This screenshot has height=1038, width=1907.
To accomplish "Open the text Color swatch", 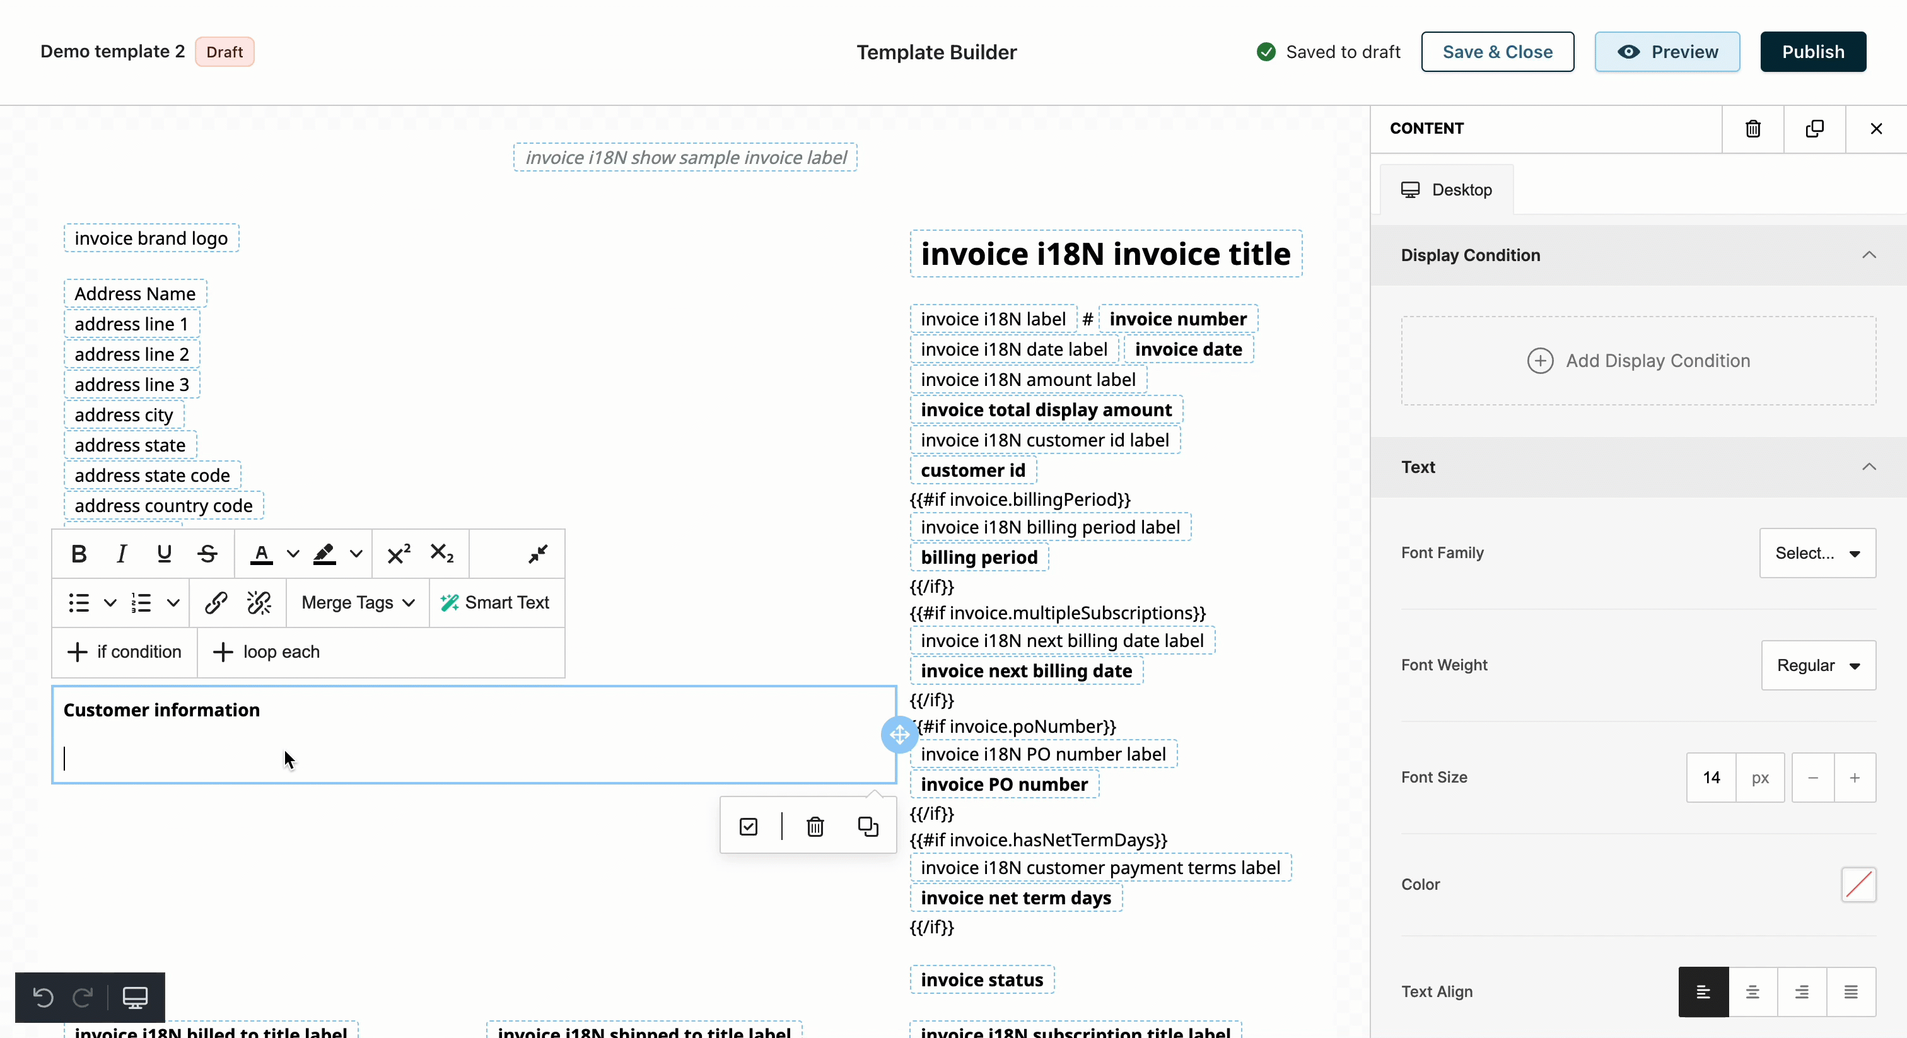I will [x=1858, y=884].
